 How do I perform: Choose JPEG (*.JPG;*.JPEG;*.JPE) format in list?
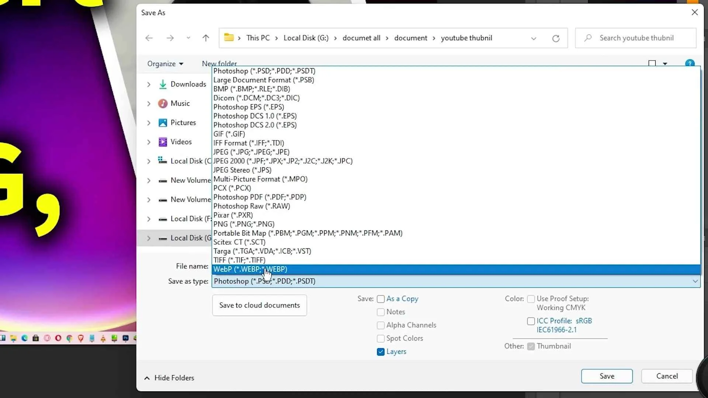[x=456, y=152]
